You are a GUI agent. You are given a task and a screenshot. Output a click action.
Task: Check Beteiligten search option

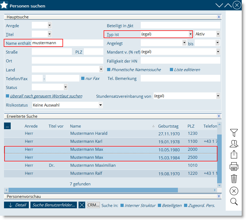159,205
